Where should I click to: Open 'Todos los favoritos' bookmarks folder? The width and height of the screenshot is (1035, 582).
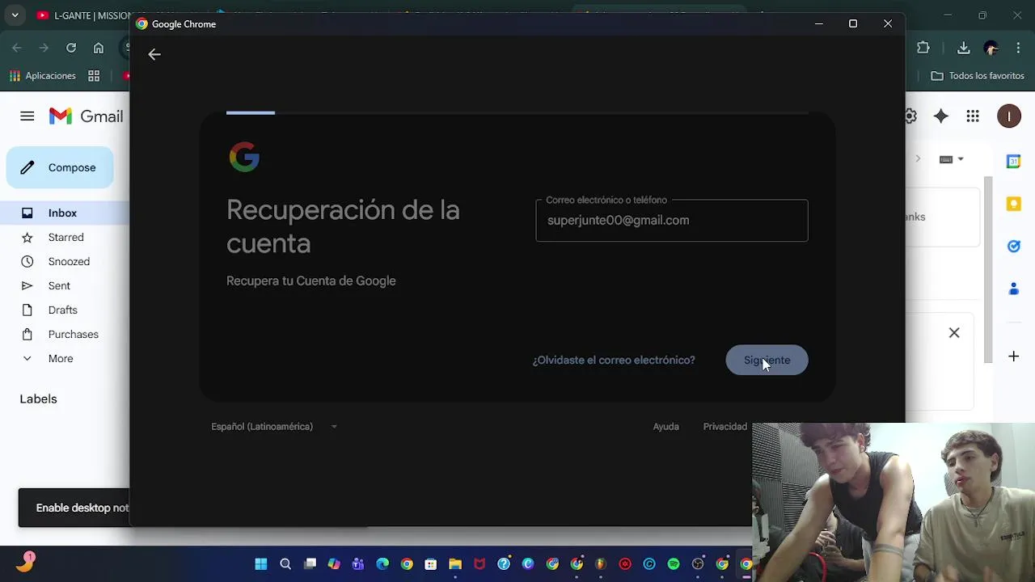(x=978, y=76)
